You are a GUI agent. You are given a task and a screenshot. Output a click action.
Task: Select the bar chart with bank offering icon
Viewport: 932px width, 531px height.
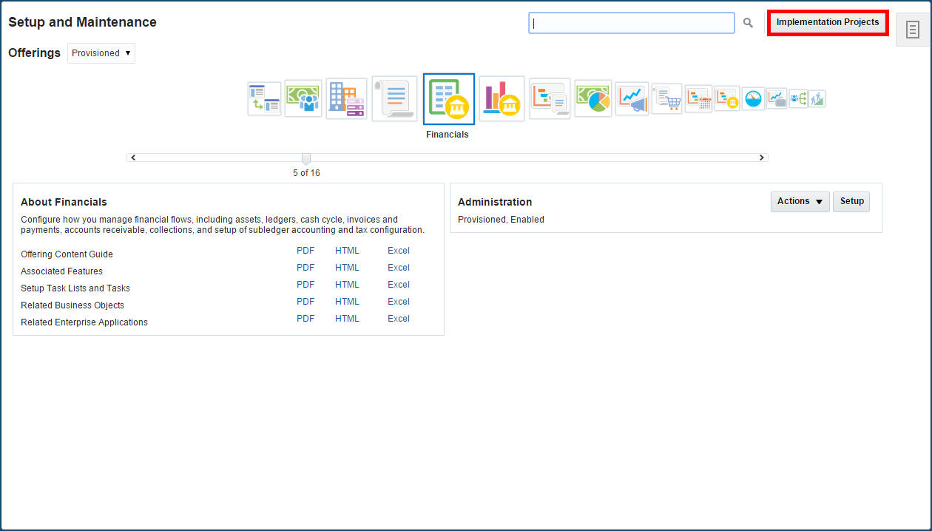(502, 99)
